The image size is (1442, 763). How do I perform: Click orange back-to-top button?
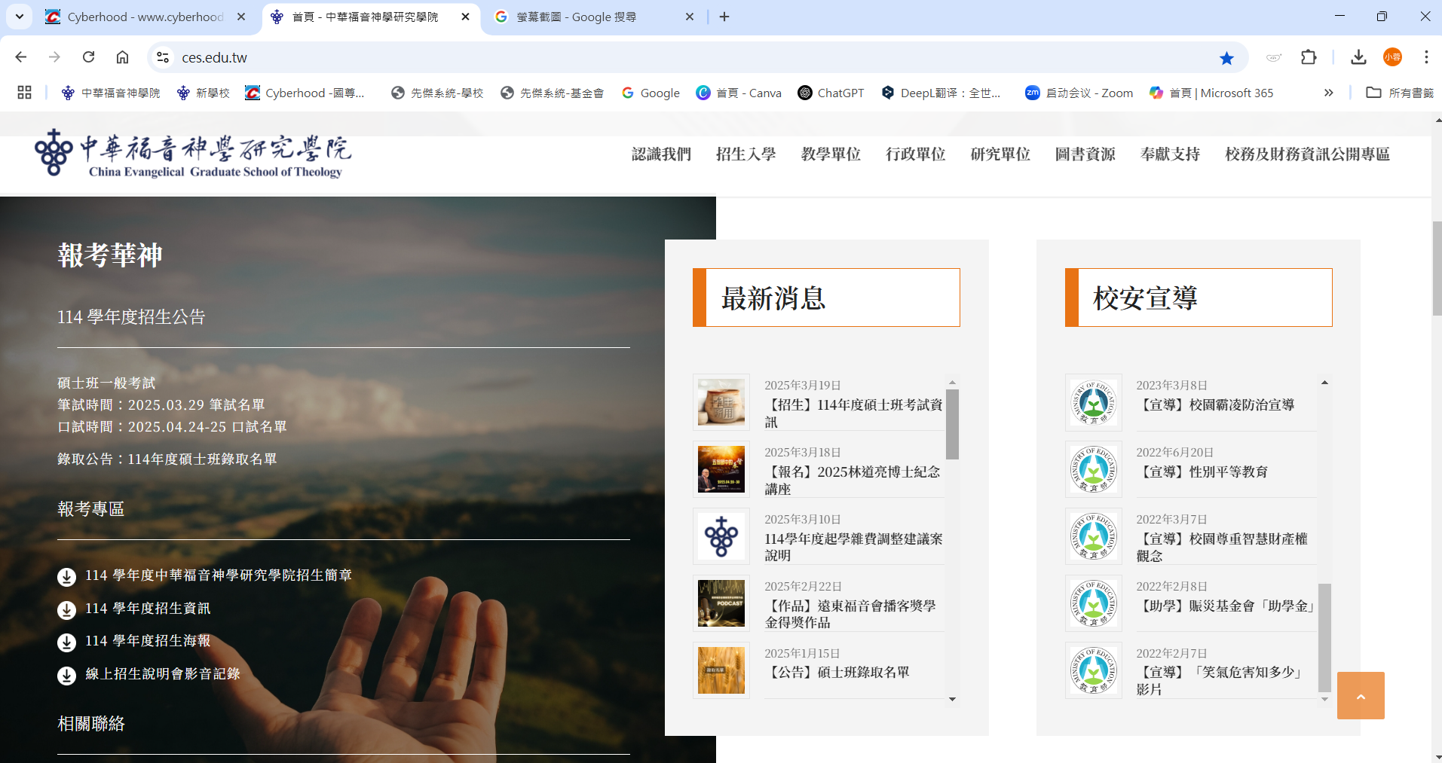1361,695
